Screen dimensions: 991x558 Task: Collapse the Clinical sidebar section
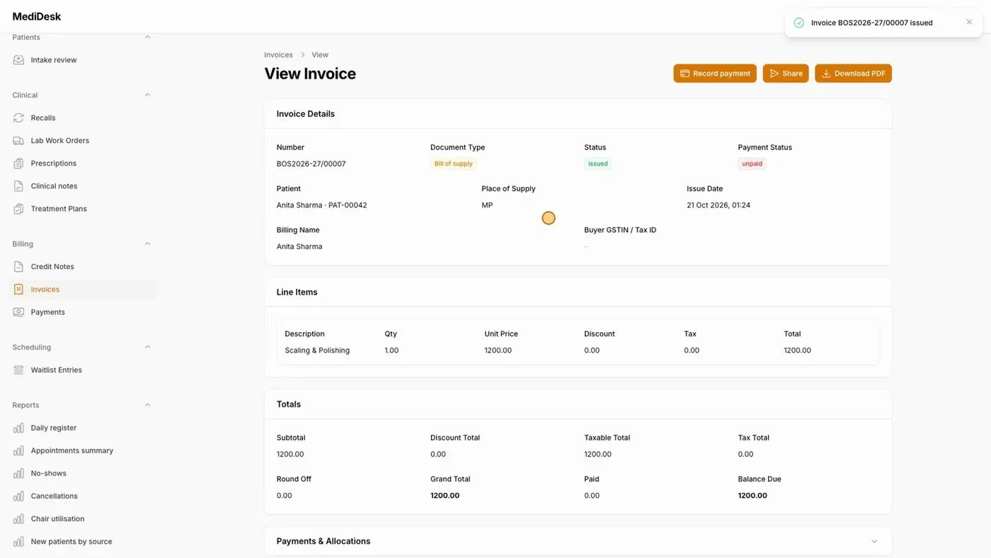pyautogui.click(x=147, y=95)
